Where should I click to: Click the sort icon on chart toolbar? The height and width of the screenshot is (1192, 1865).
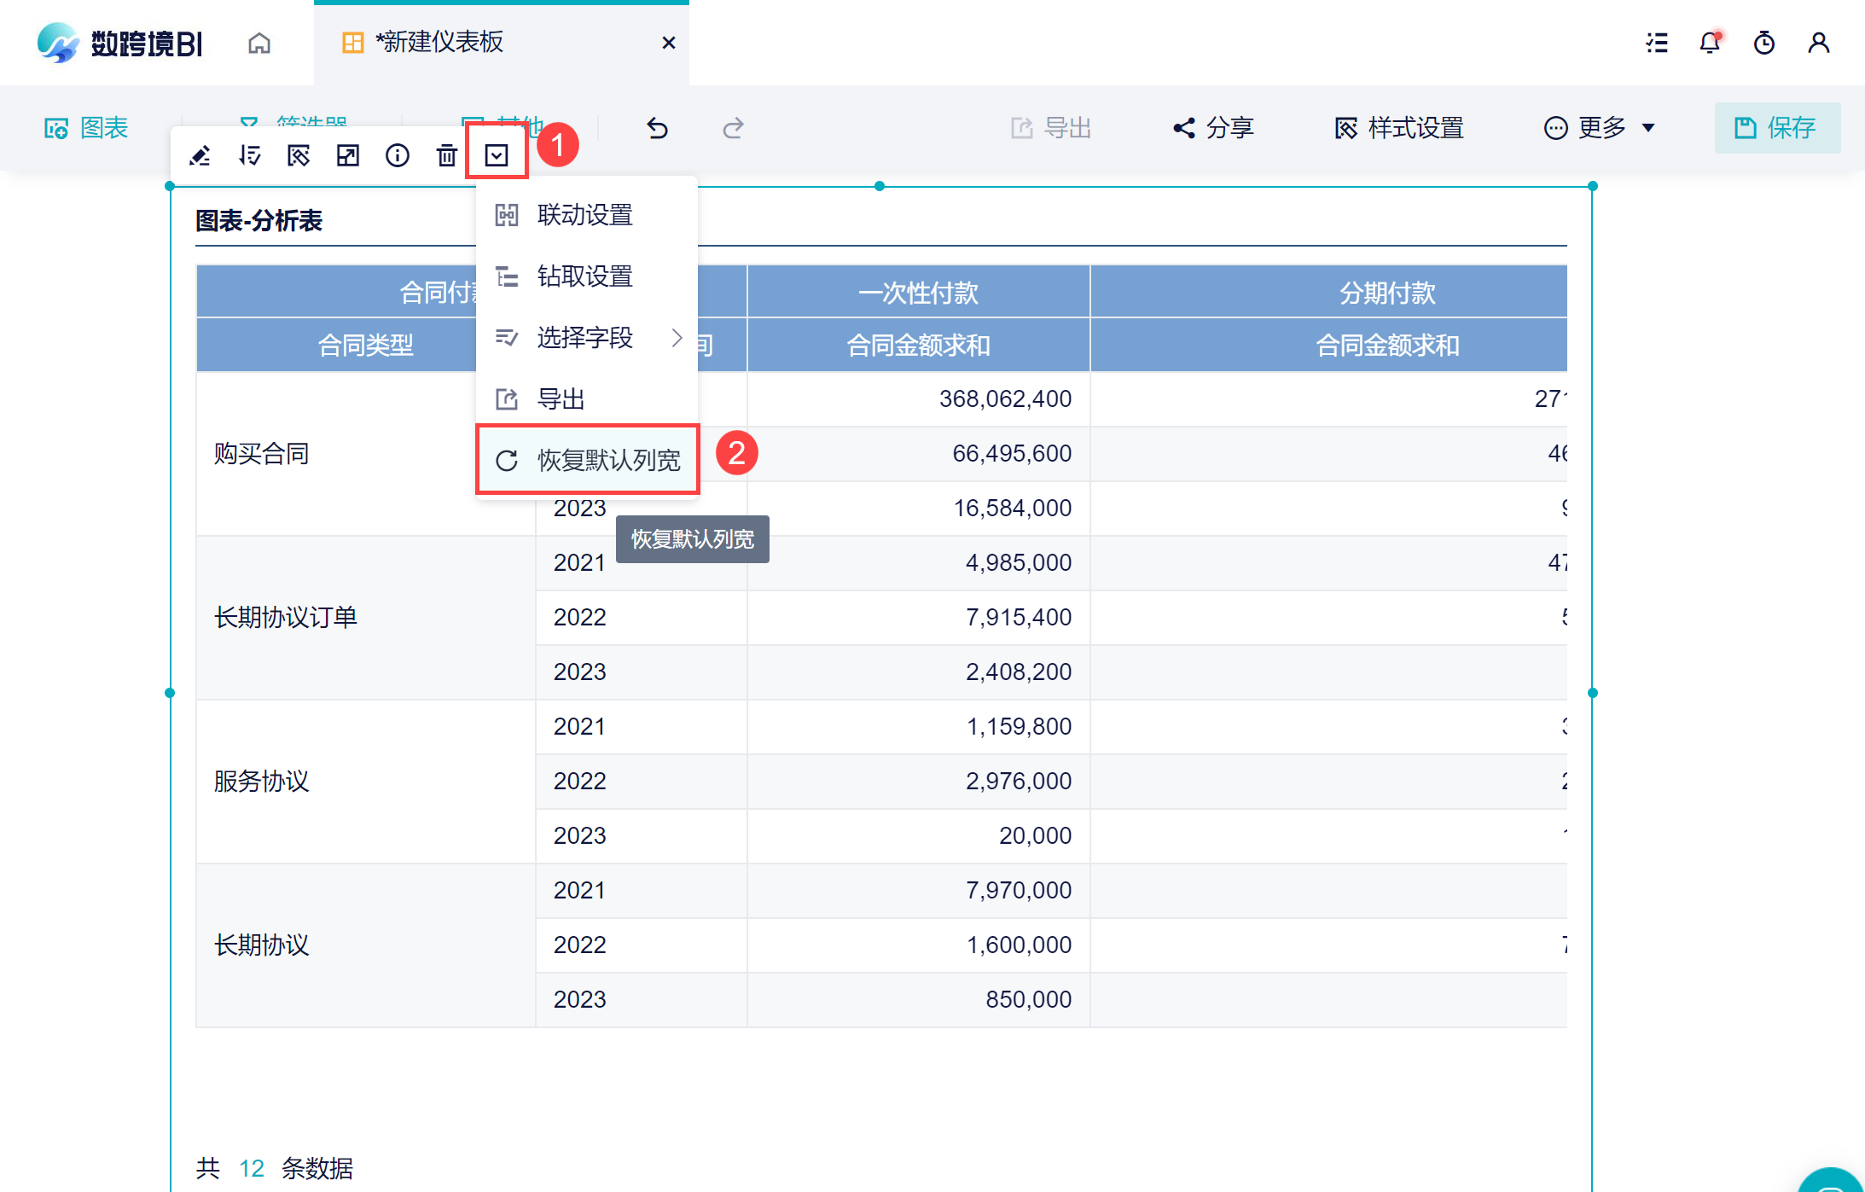point(249,155)
